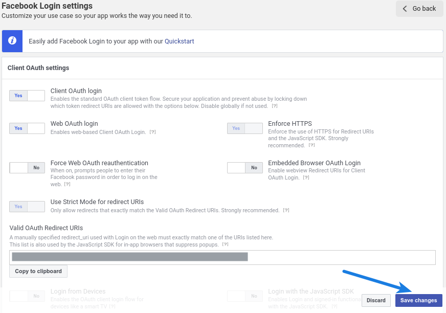Click the Valid OAuth Redirect URIs input field
Image resolution: width=446 pixels, height=313 pixels.
(x=222, y=258)
